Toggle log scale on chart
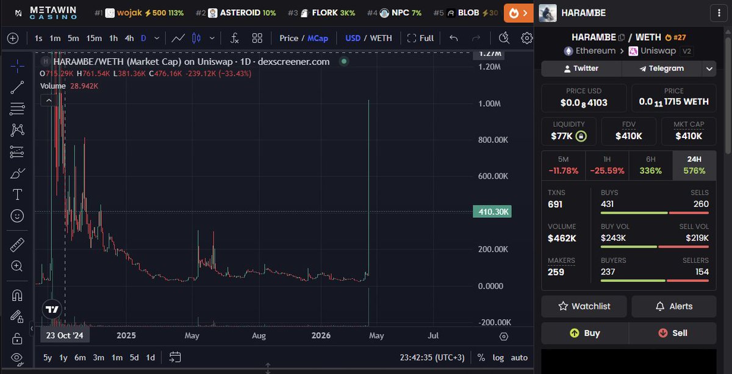 click(498, 358)
